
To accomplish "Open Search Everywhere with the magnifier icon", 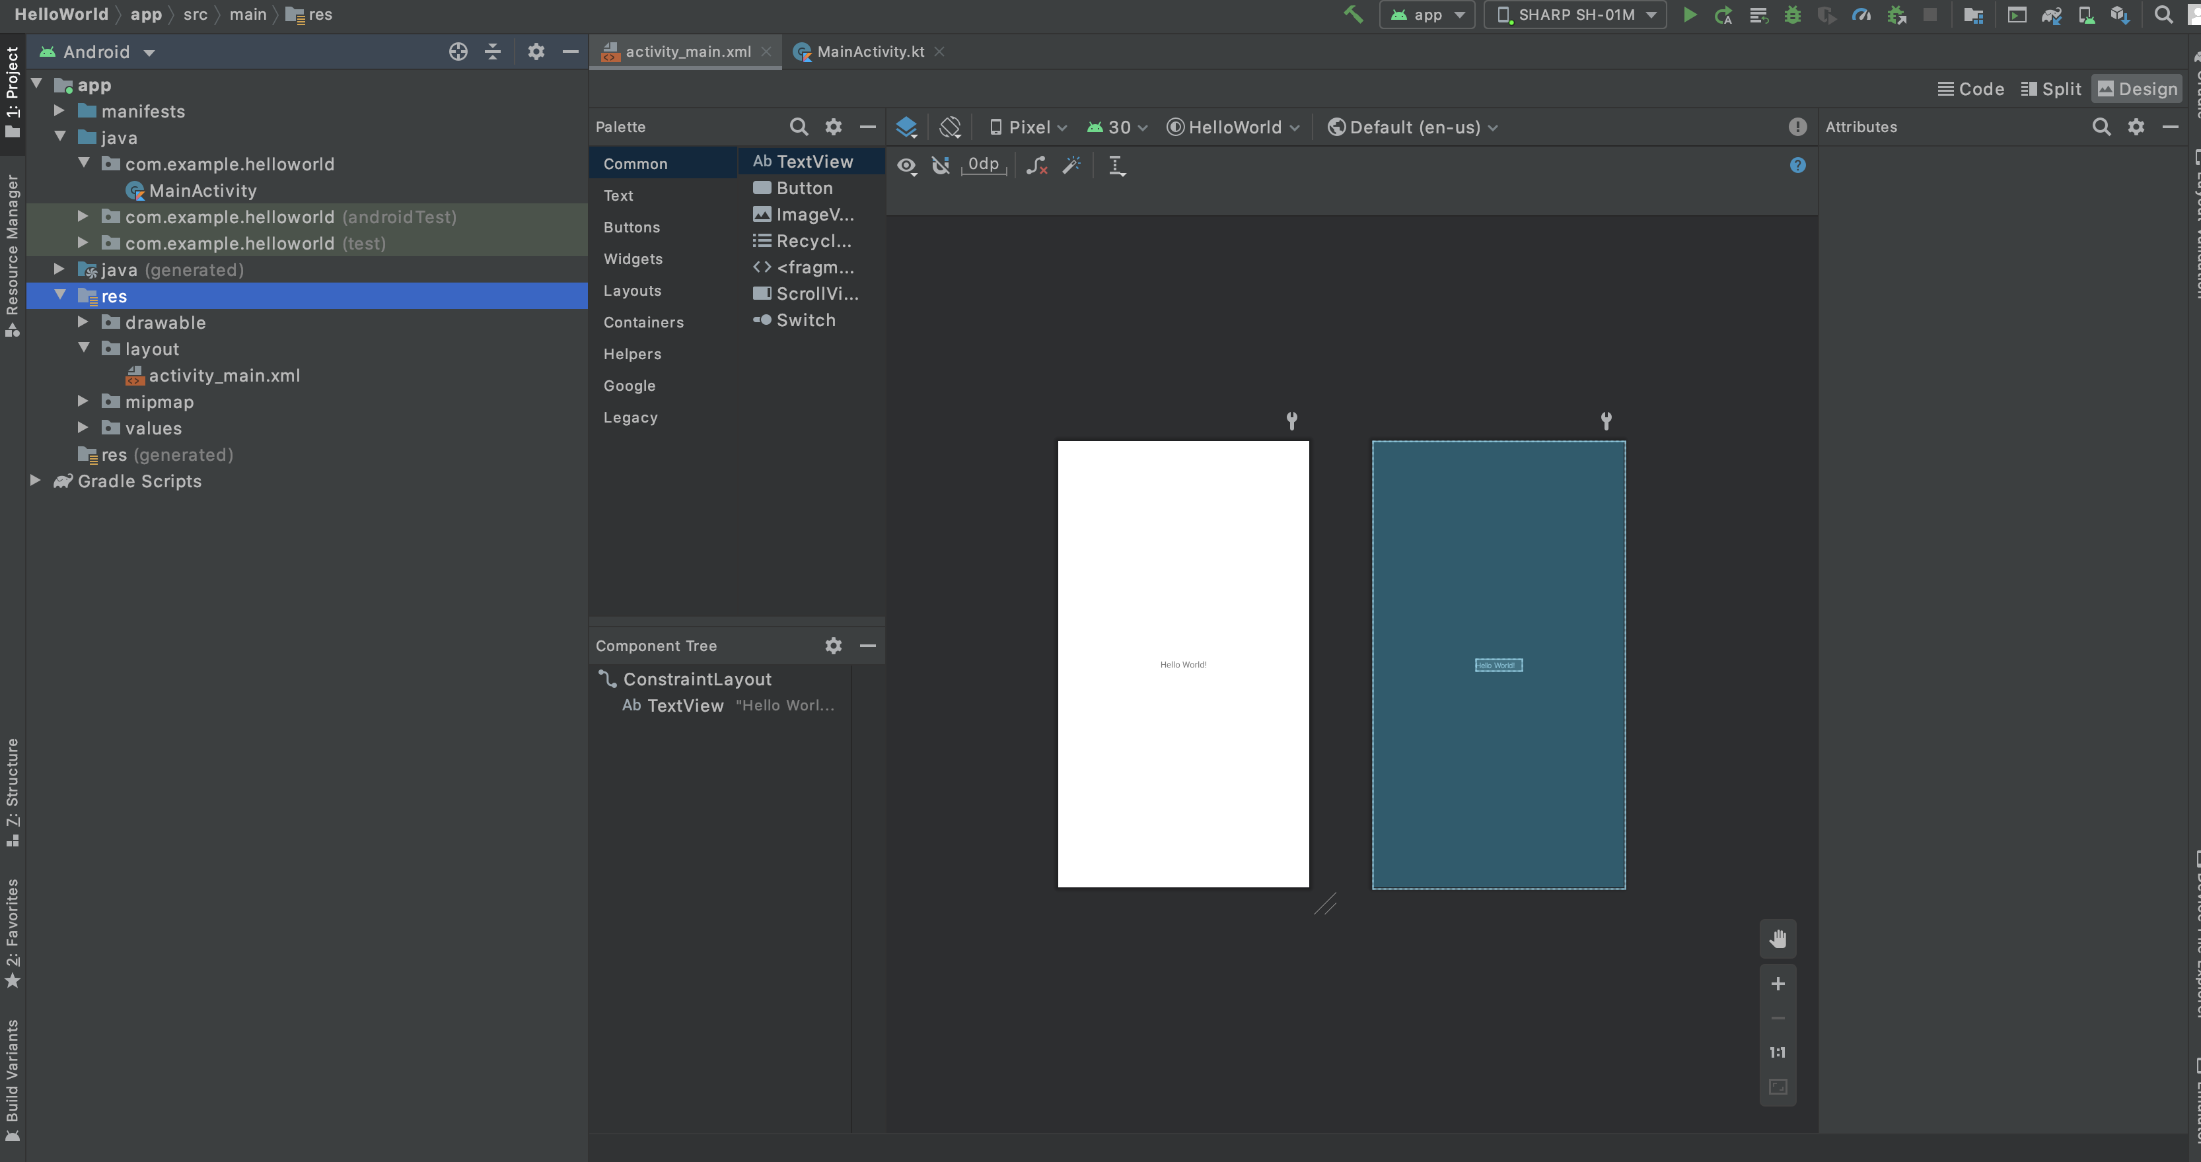I will point(2164,15).
